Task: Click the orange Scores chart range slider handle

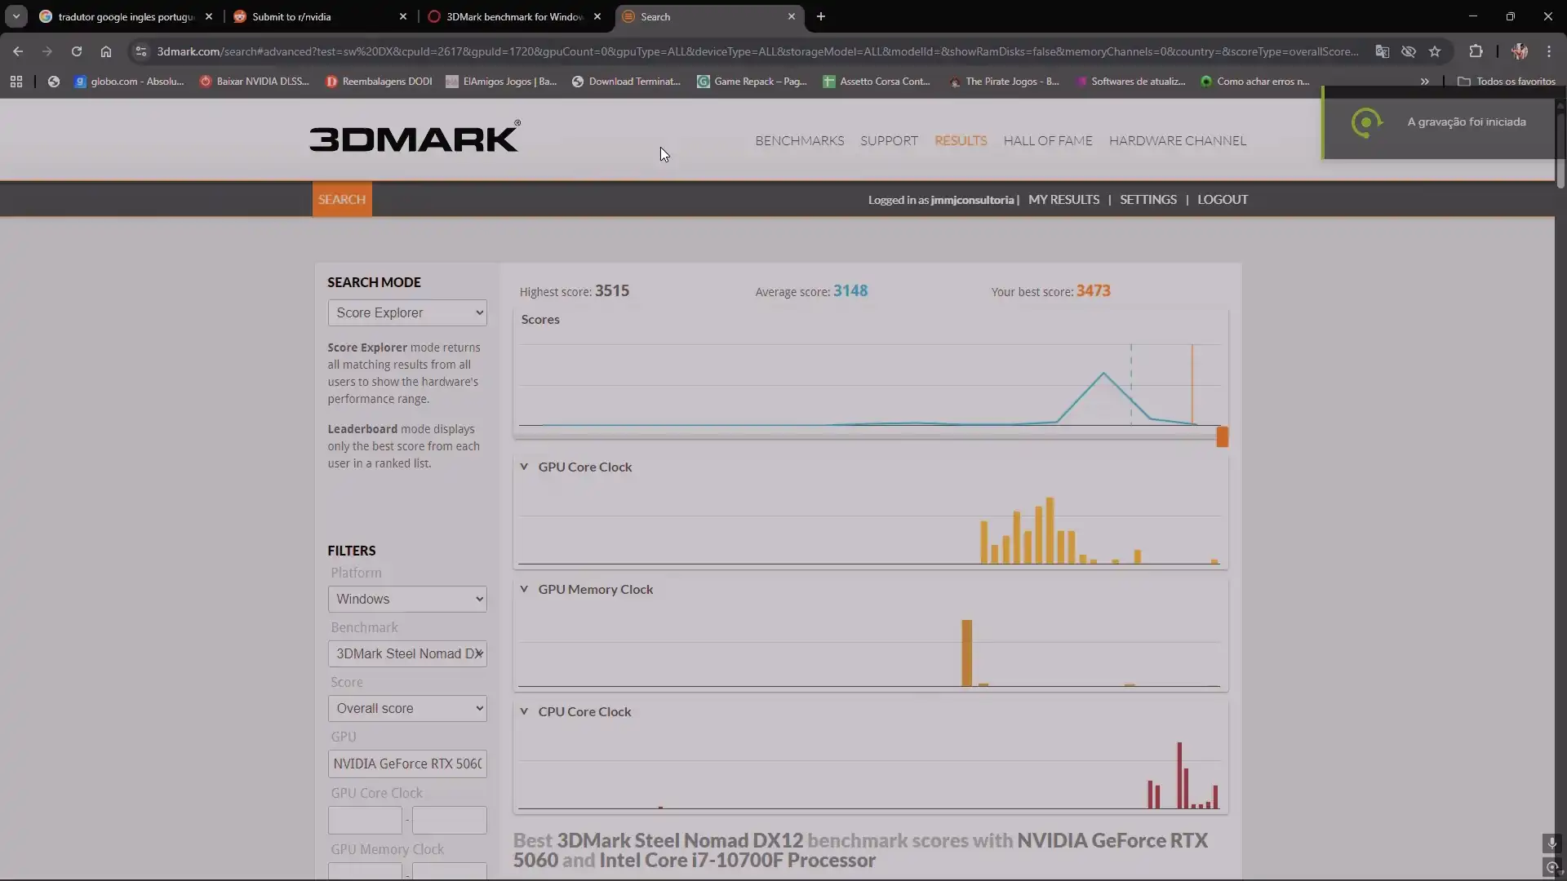Action: [x=1222, y=437]
